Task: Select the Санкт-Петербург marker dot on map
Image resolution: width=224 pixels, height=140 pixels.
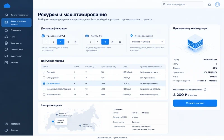Action: tap(57, 115)
